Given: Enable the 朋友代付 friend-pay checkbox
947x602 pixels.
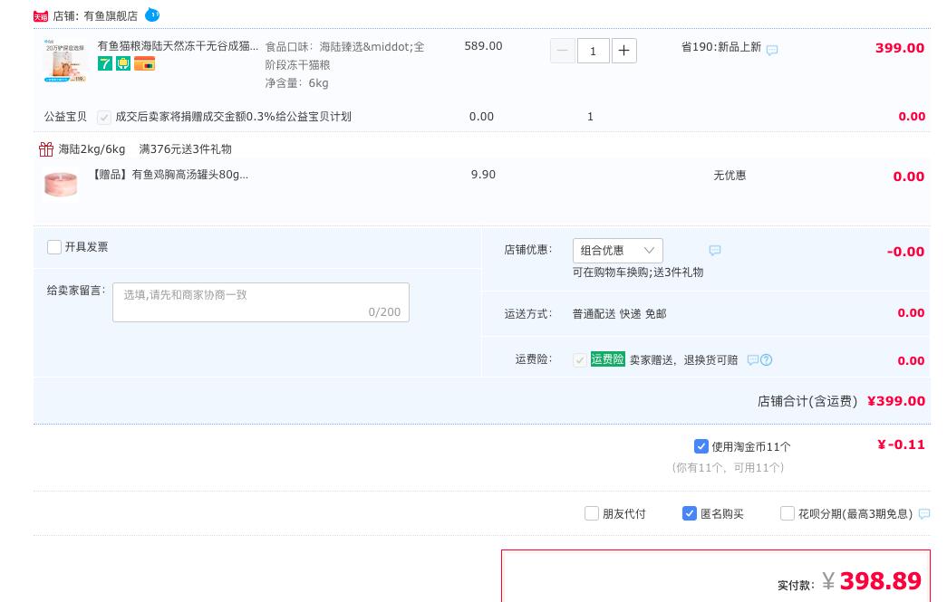Looking at the screenshot, I should pos(592,513).
